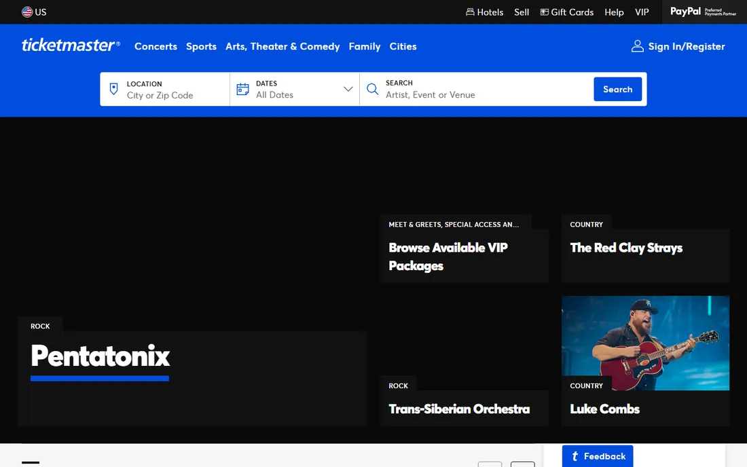Open the Feedback tab button
This screenshot has height=467, width=747.
click(x=598, y=456)
